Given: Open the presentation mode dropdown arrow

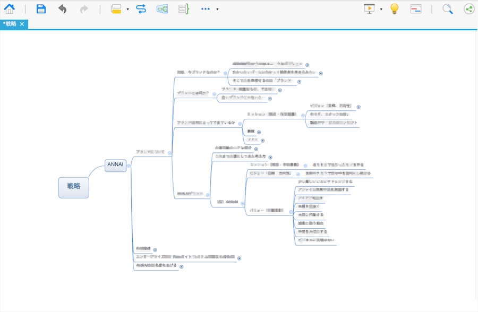Looking at the screenshot, I should click(381, 10).
